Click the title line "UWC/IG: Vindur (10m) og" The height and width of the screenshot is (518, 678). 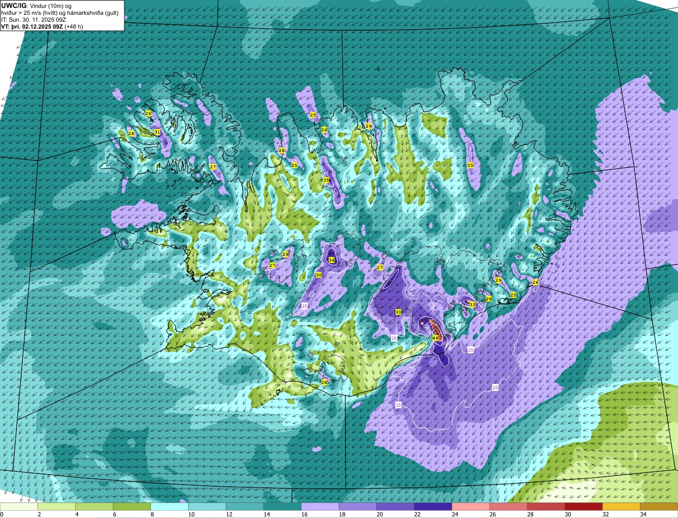click(36, 5)
